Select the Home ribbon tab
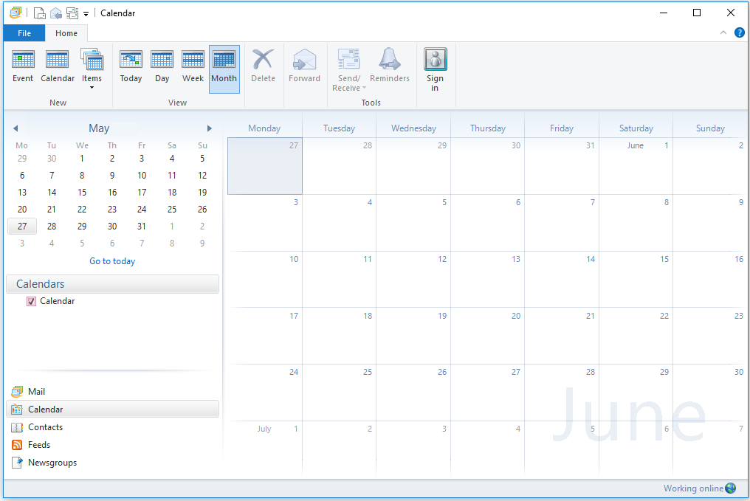 point(66,33)
